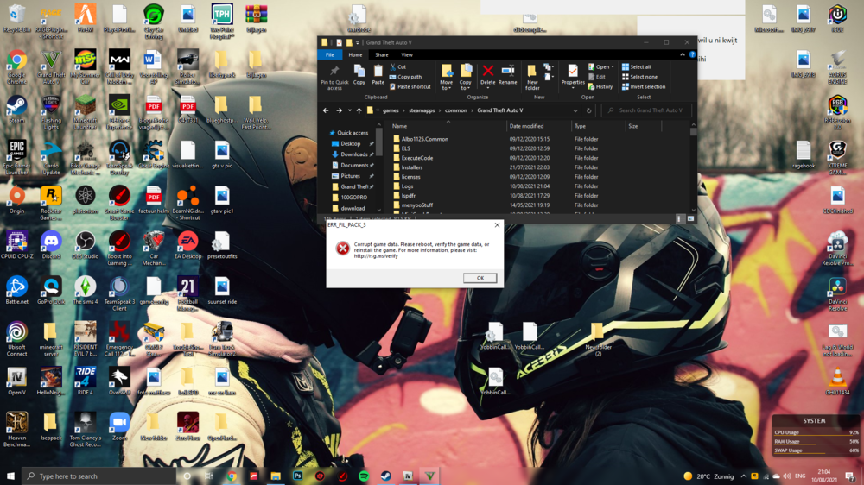
Task: Open the Properties ribbon button
Action: [x=573, y=76]
